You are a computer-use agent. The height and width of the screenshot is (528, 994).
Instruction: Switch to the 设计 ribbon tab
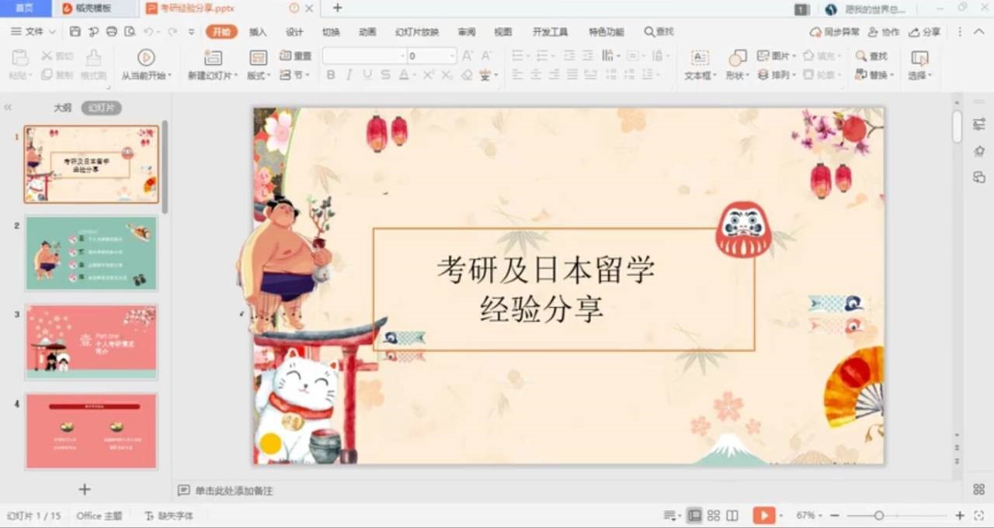pyautogui.click(x=294, y=32)
